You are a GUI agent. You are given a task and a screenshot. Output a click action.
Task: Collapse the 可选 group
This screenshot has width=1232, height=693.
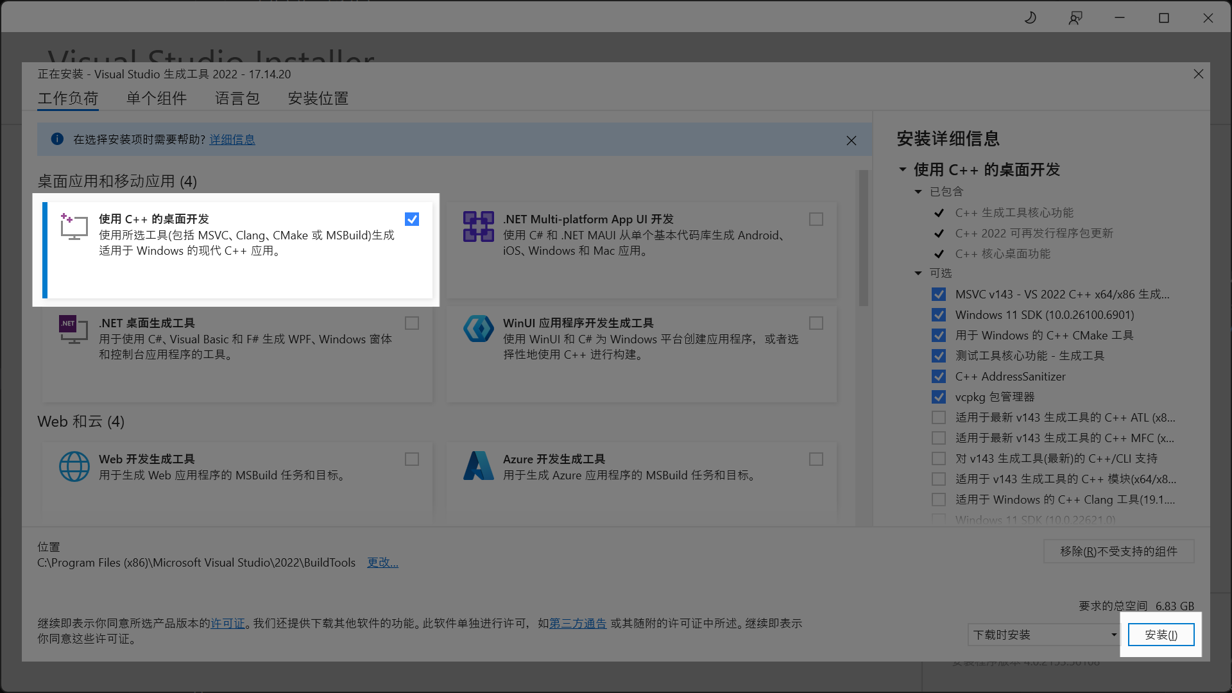click(918, 273)
